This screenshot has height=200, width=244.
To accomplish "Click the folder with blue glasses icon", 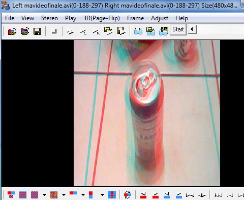I will [x=150, y=31].
